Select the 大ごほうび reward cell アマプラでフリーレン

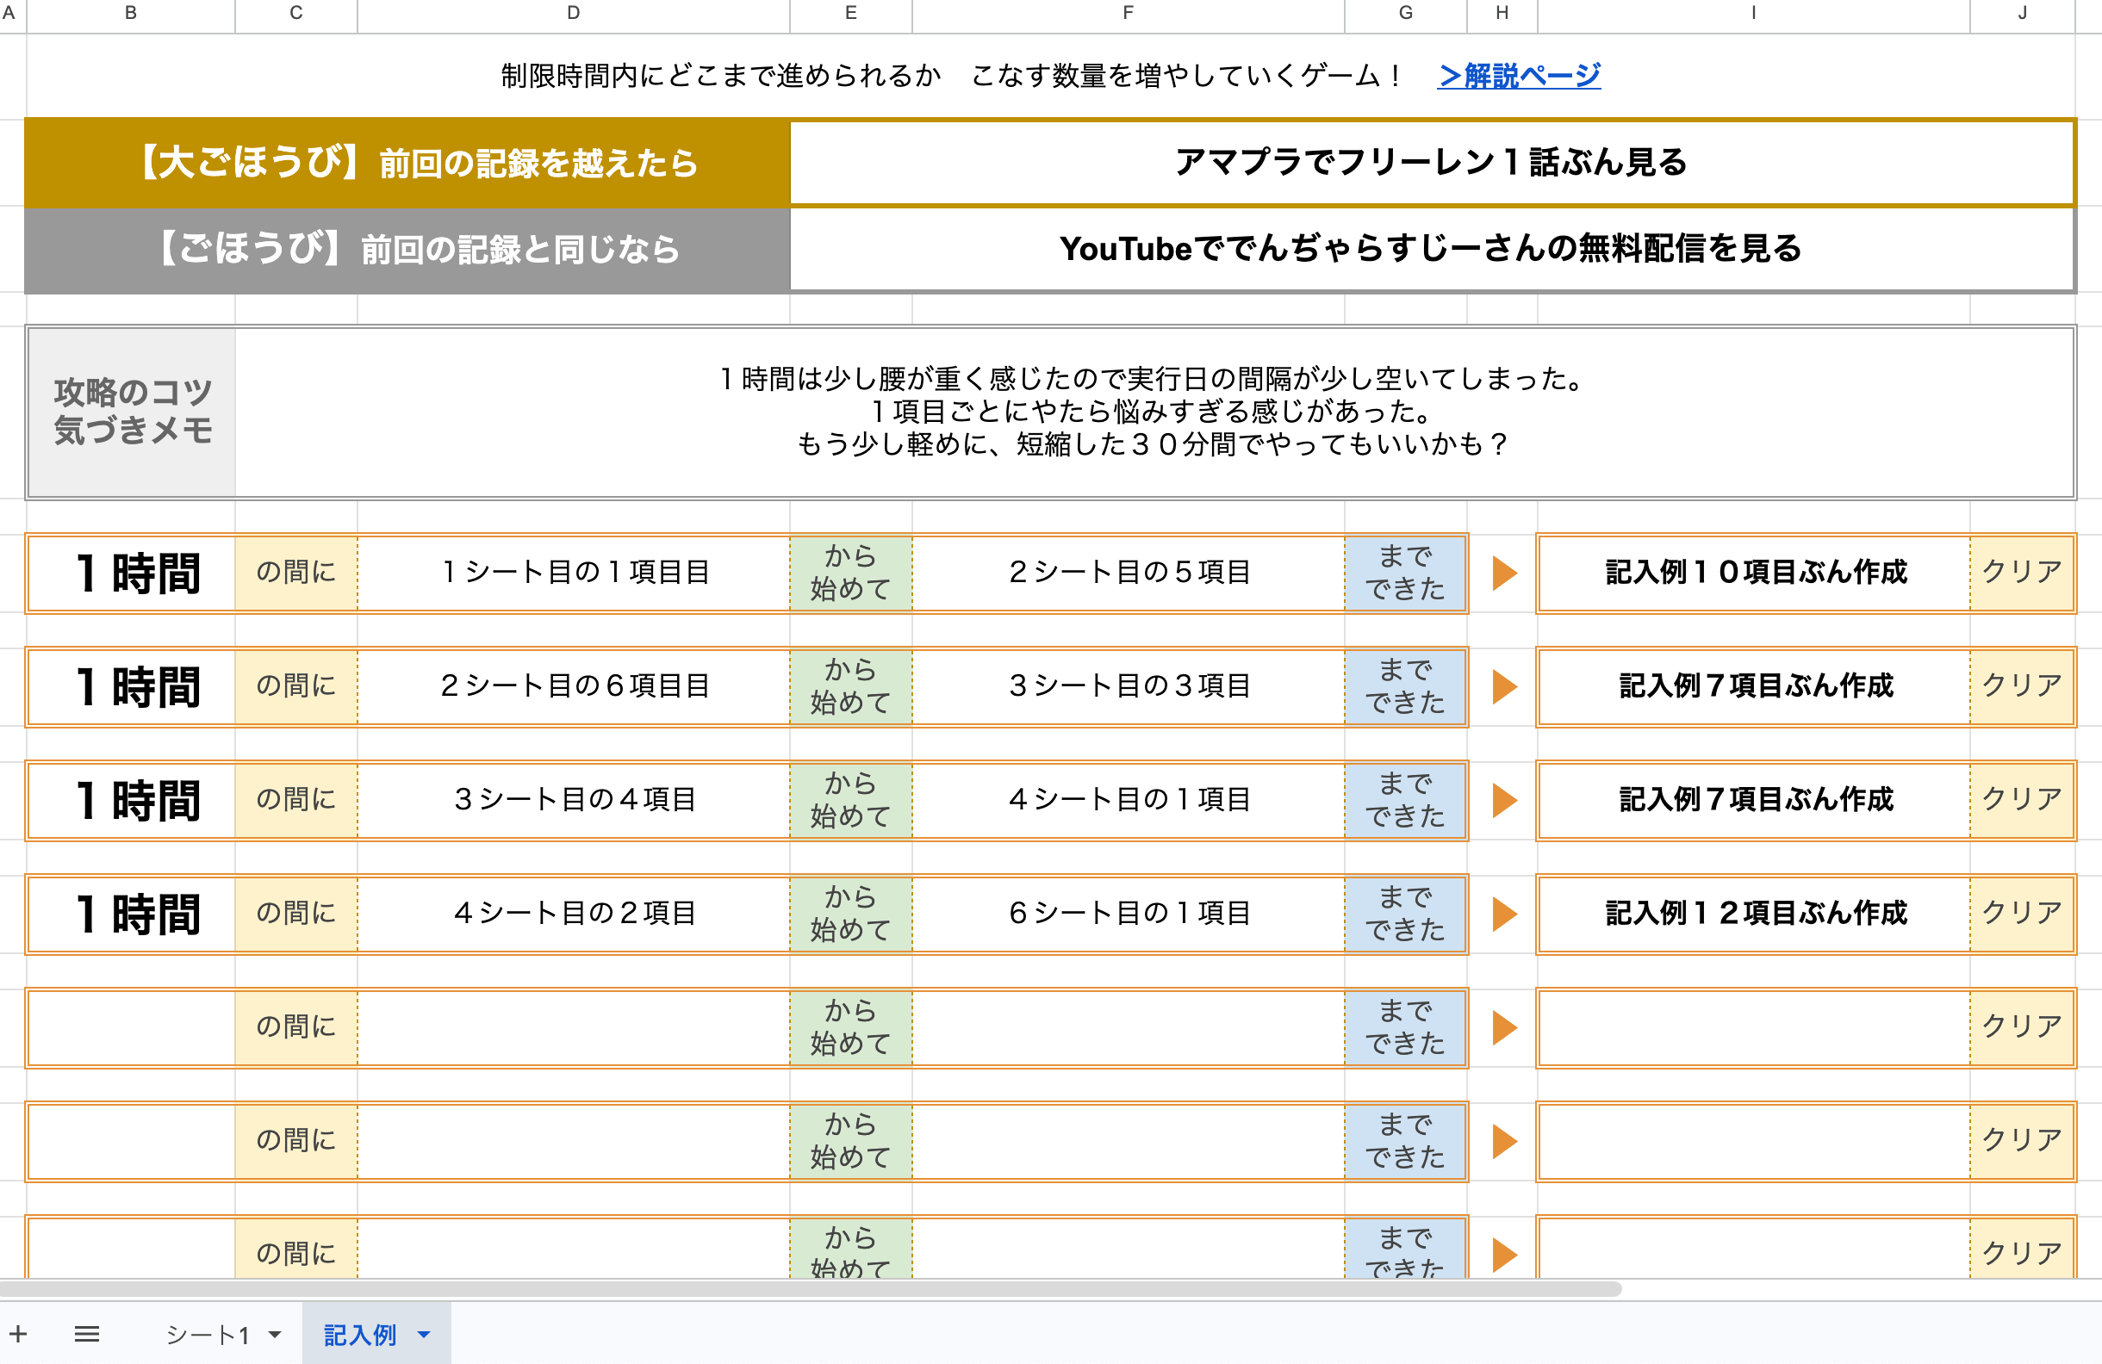(1431, 163)
